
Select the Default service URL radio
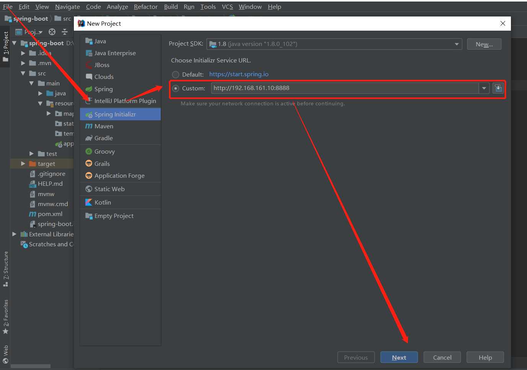[175, 74]
